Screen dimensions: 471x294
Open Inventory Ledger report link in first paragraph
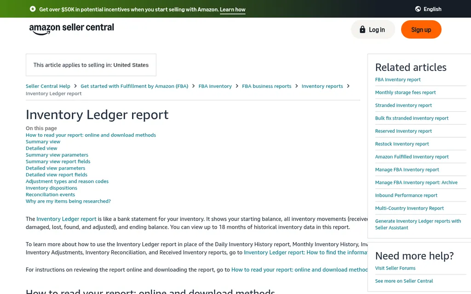(66, 219)
